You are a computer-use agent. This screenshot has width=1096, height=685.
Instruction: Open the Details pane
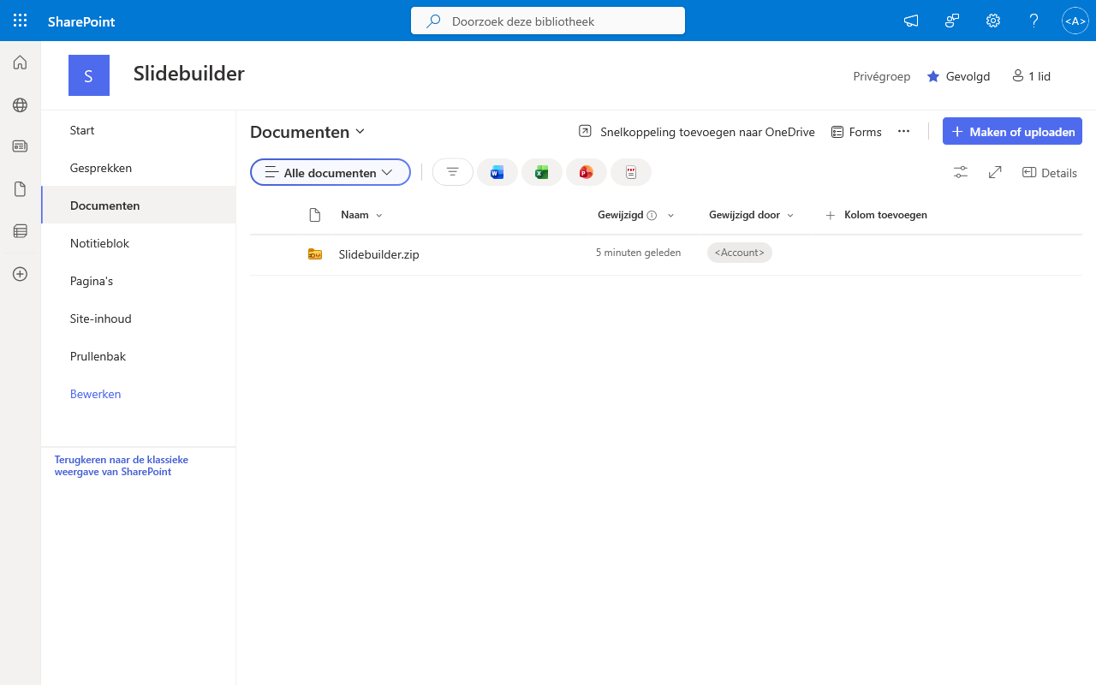point(1050,172)
